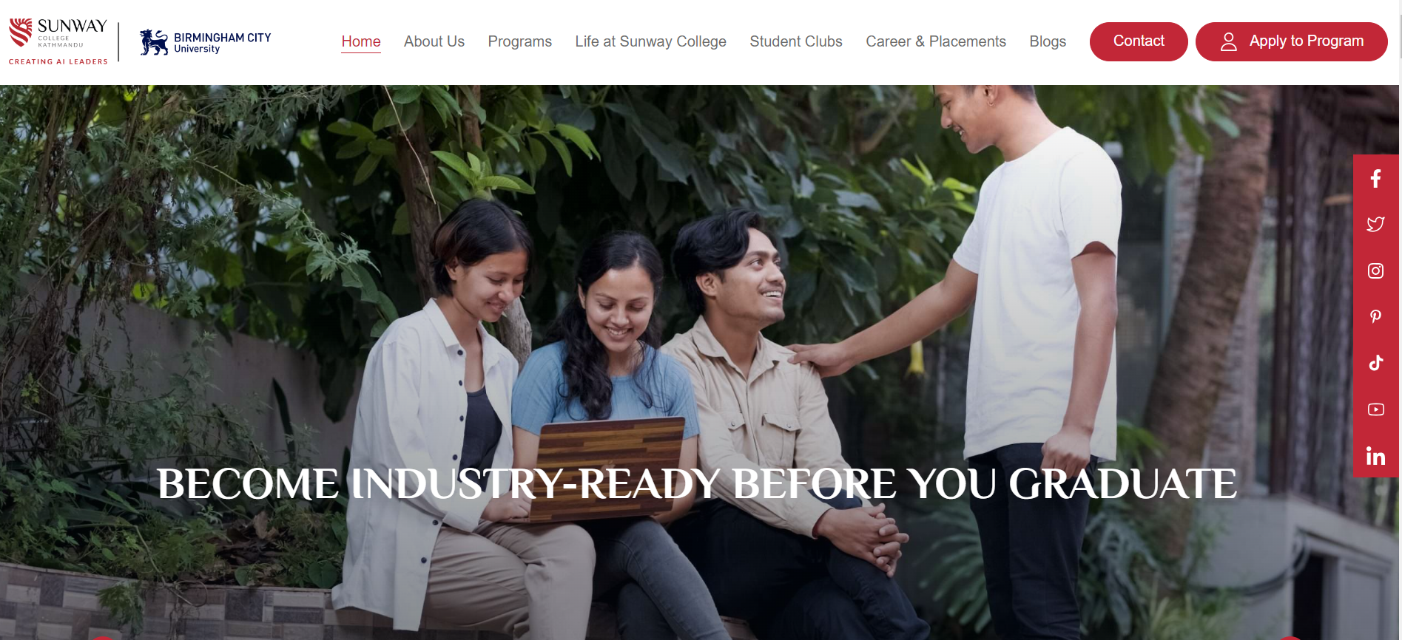
Task: Click the Sunway College Kathmandu logo
Action: click(58, 41)
